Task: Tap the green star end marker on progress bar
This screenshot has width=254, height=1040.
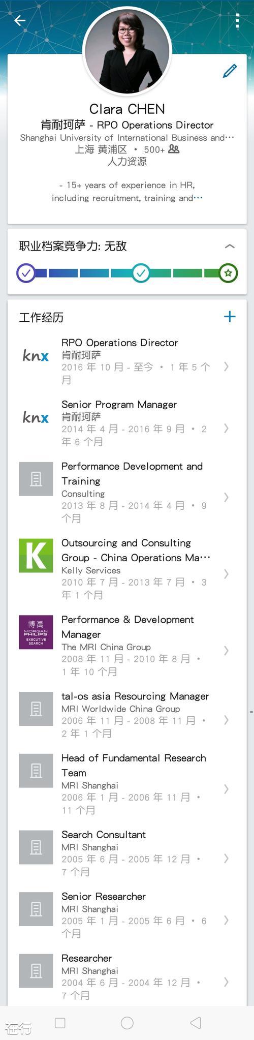Action: pos(228,273)
